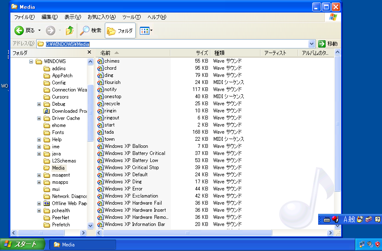Click the chimes sound file icon
382x251 pixels.
[100, 61]
